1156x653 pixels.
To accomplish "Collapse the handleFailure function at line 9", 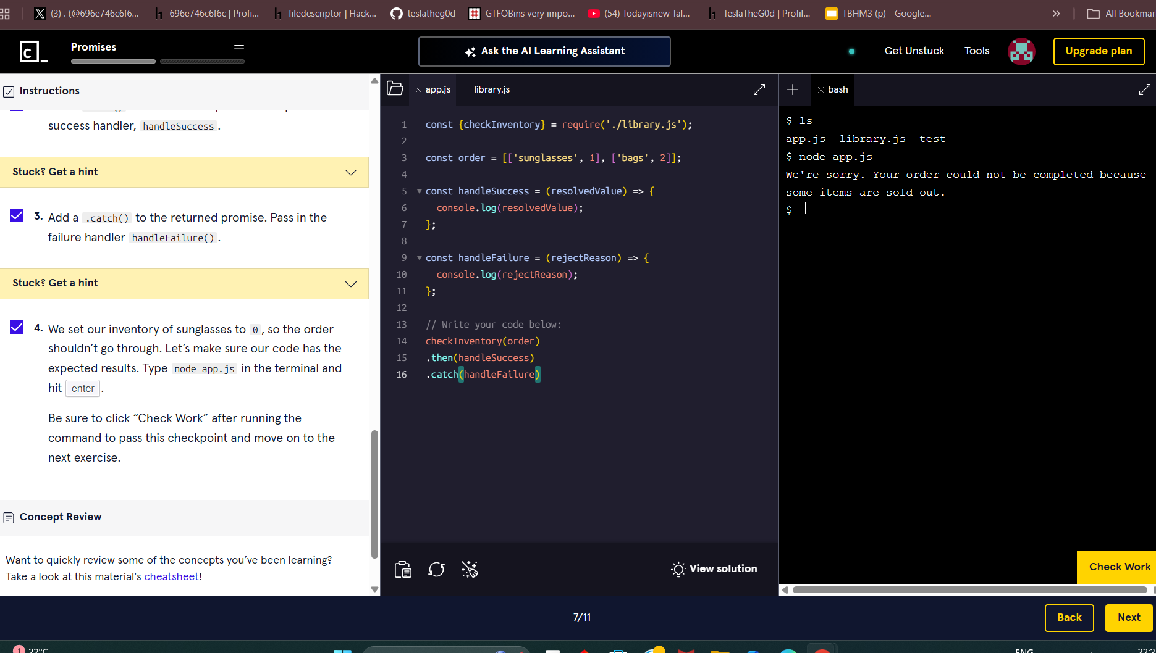I will 420,258.
